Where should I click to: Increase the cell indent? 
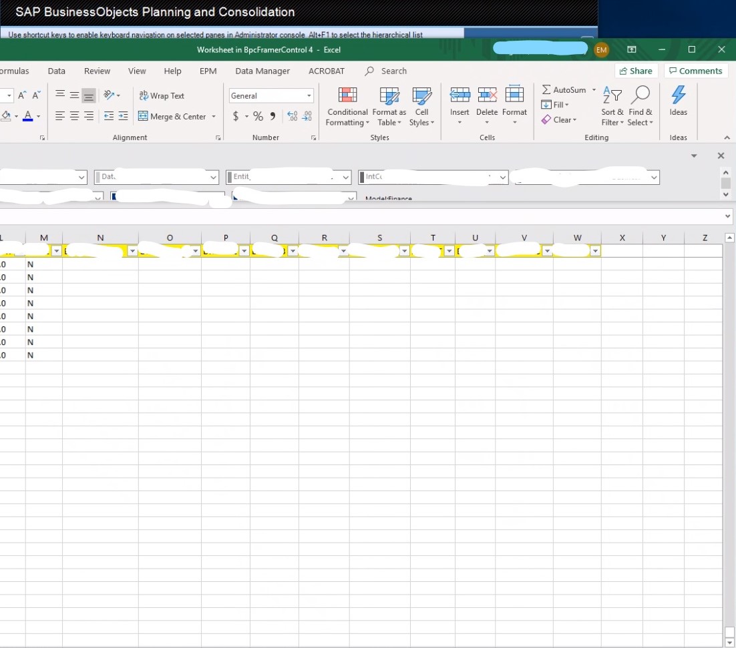click(123, 116)
